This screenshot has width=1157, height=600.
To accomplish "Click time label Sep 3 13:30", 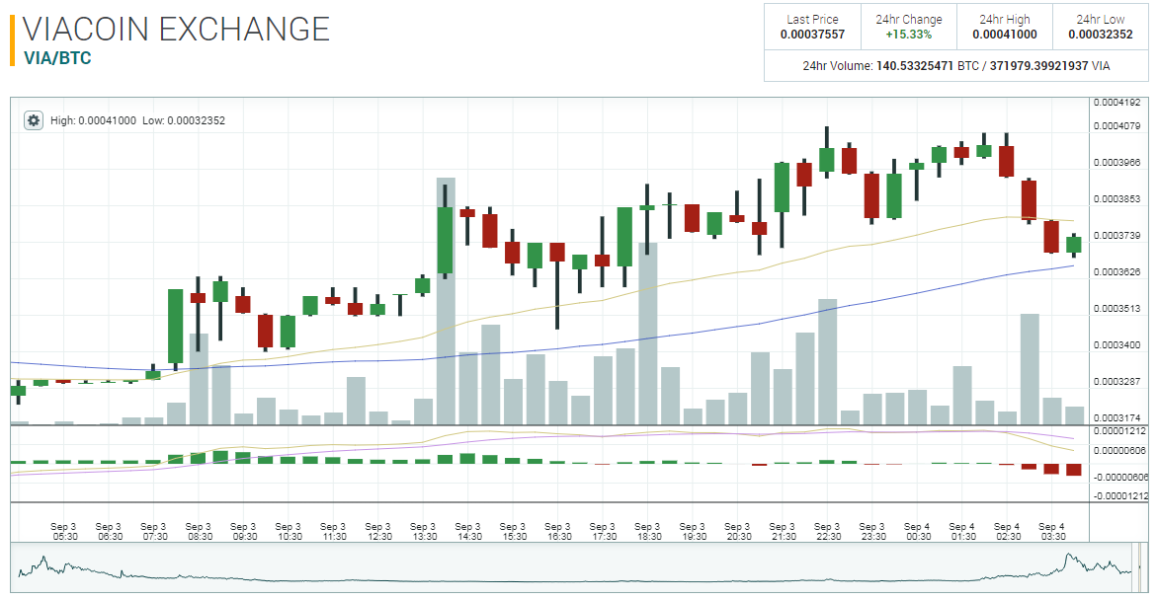I will (424, 532).
